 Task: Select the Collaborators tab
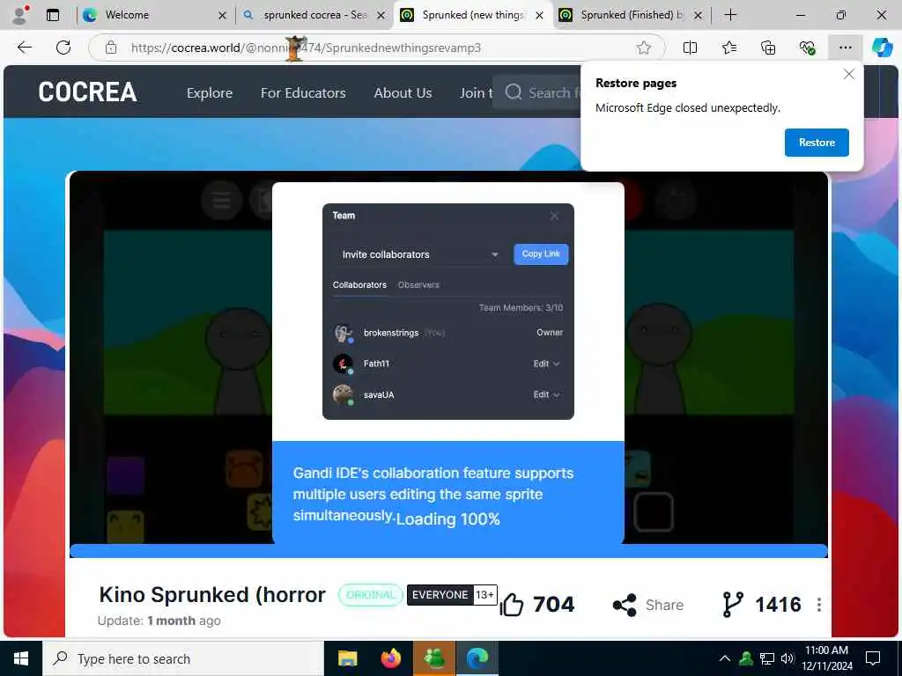tap(359, 285)
